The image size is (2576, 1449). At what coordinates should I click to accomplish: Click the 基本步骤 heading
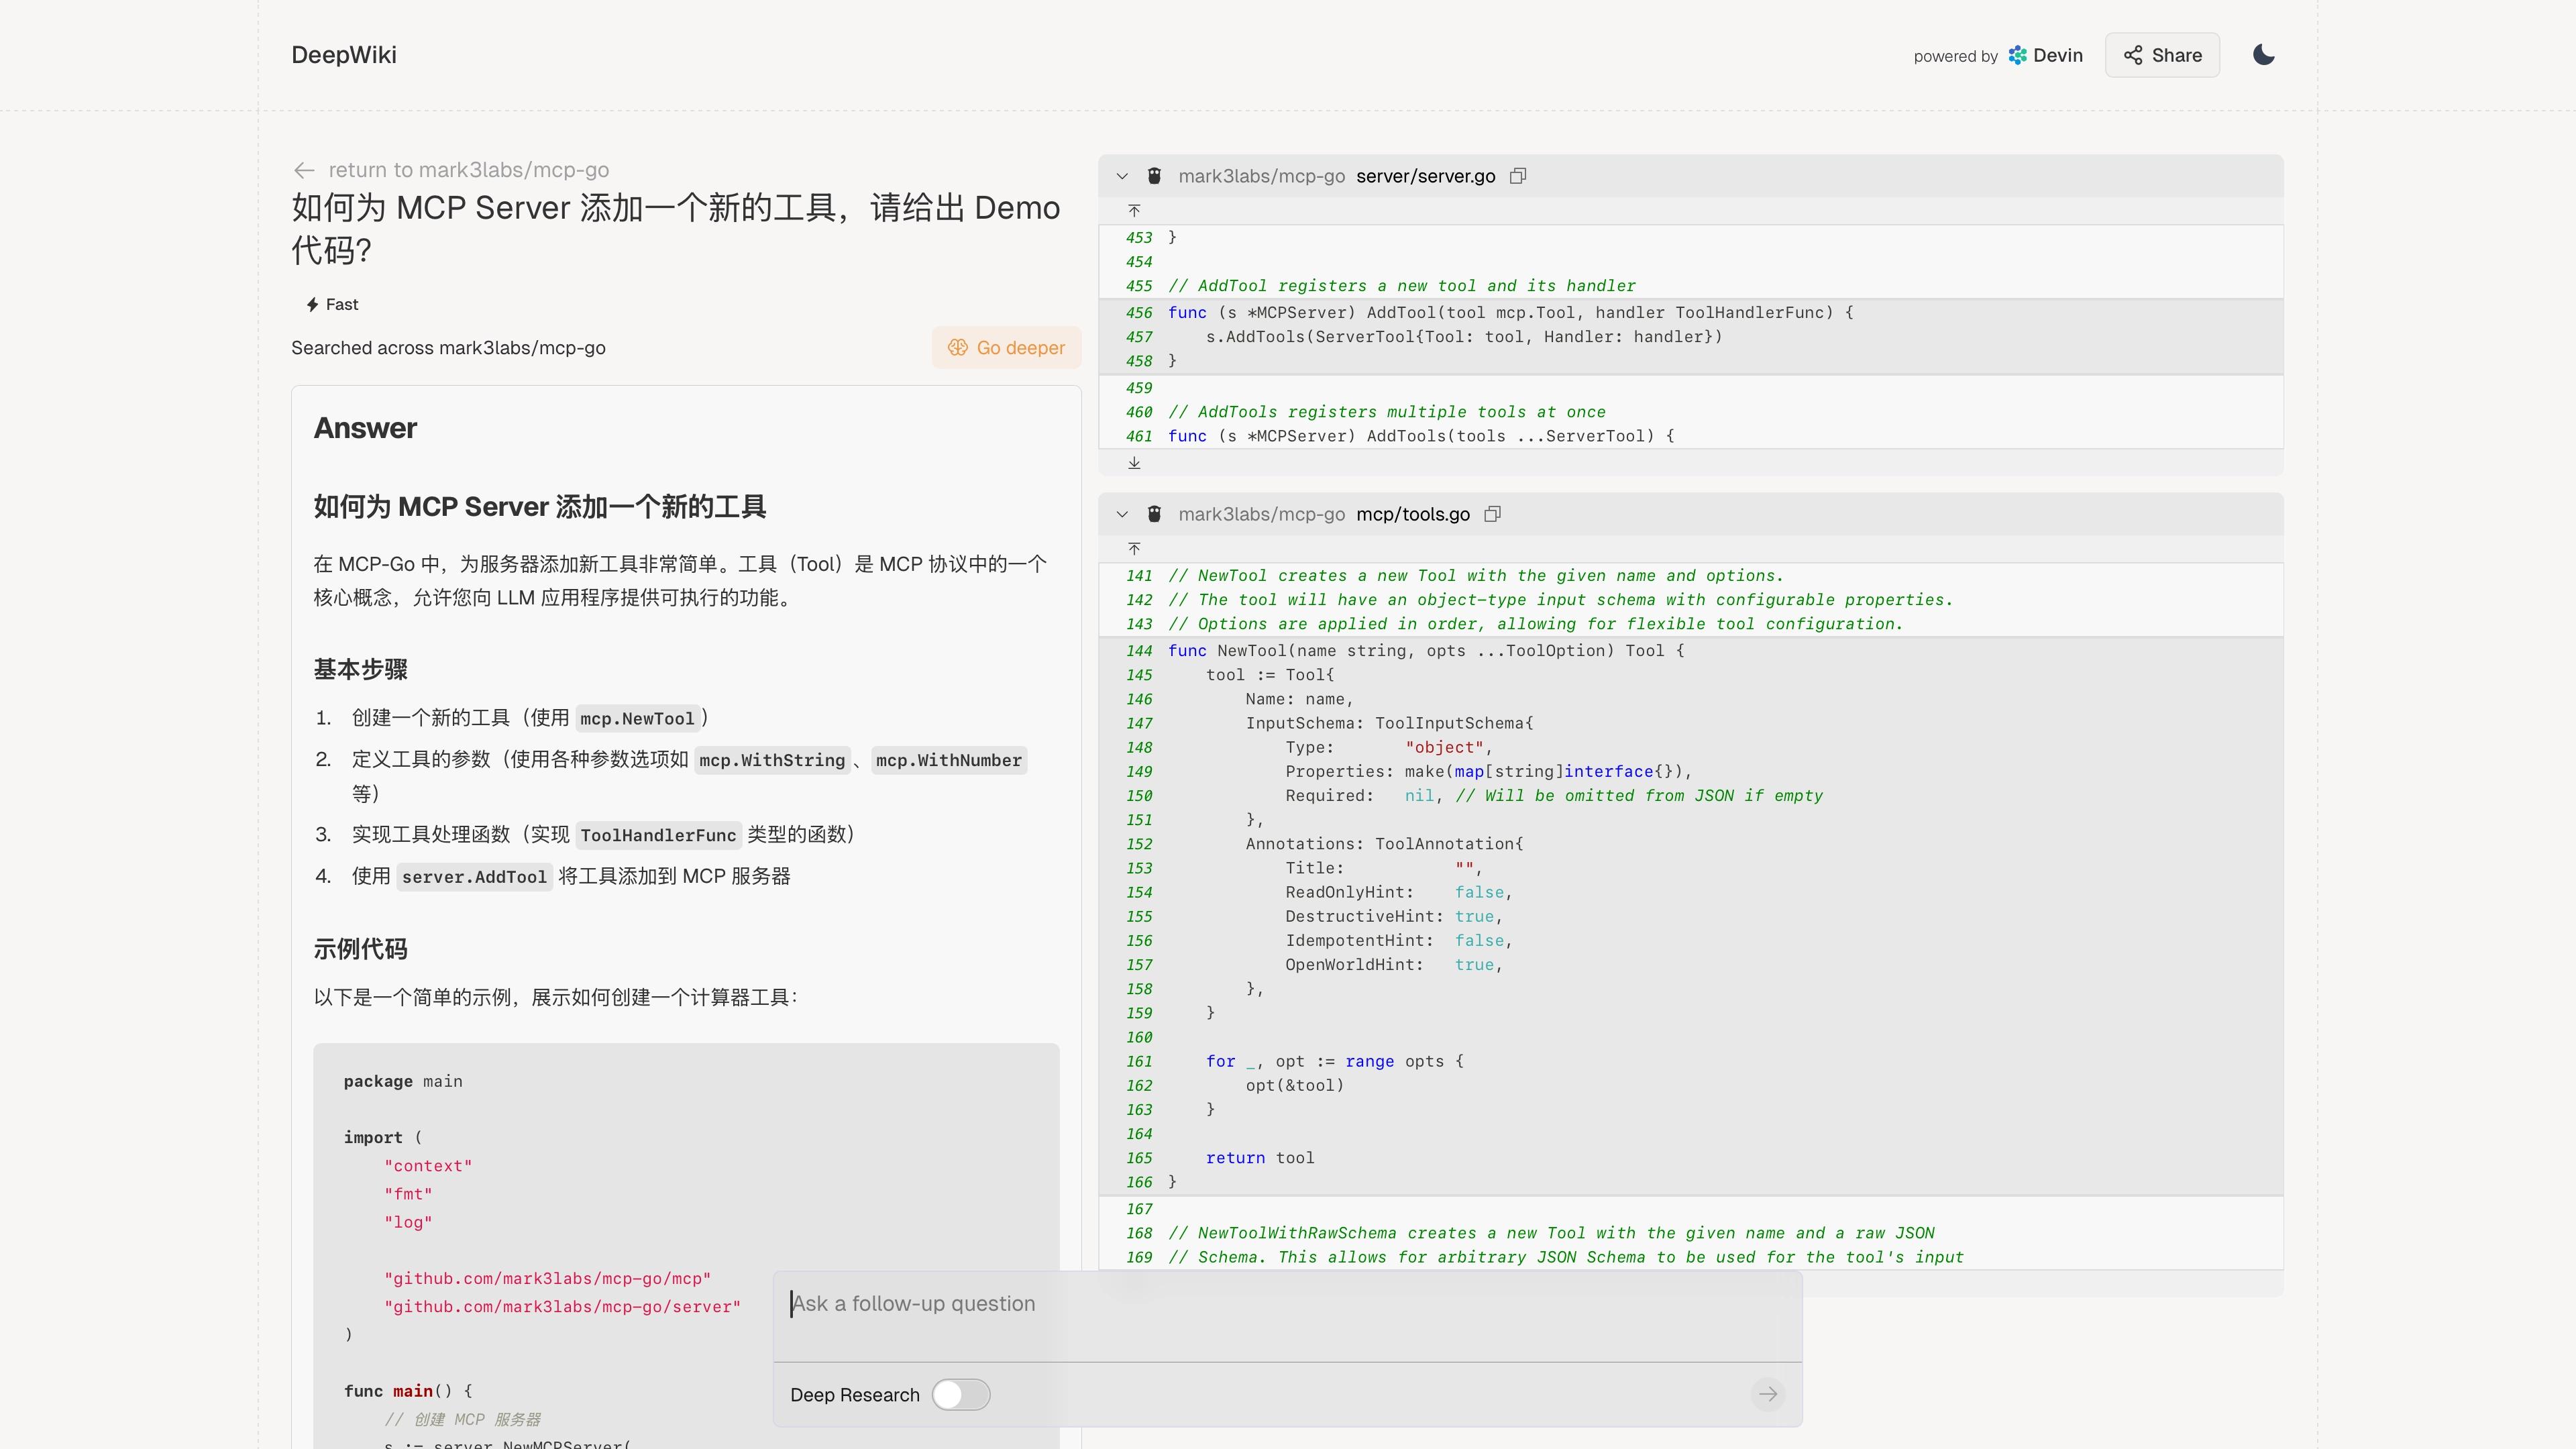click(x=360, y=669)
